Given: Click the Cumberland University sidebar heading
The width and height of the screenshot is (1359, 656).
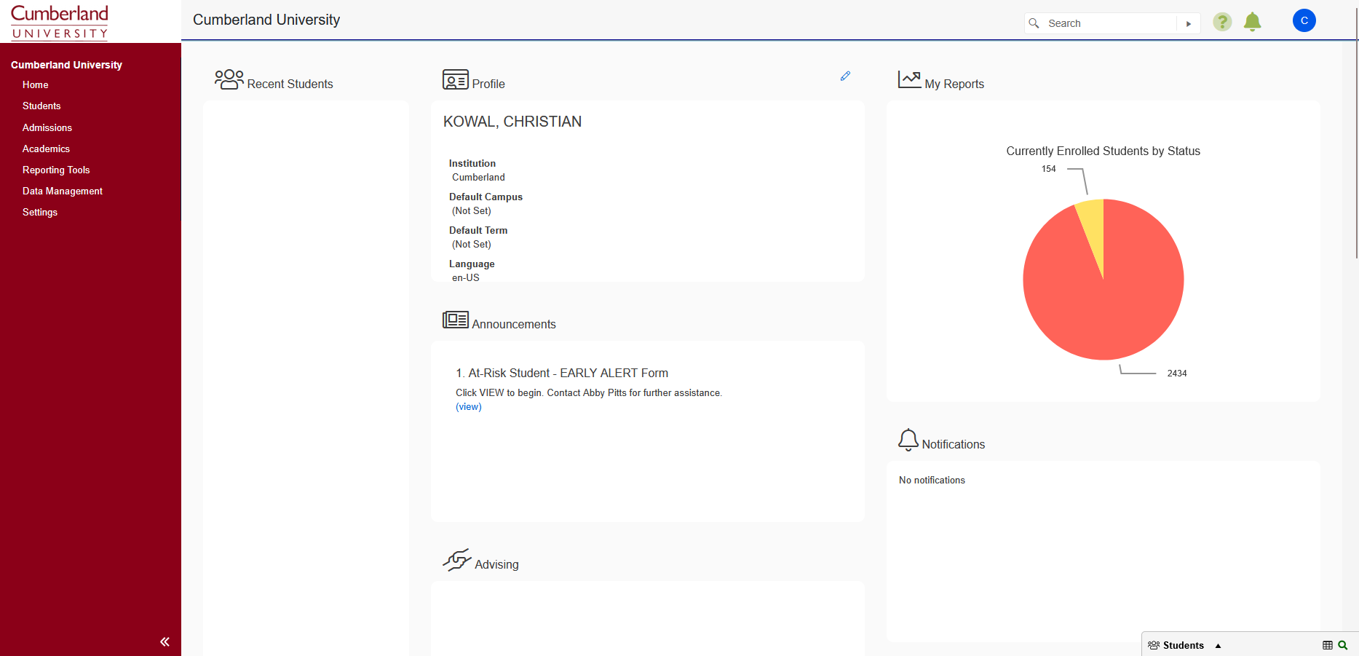Looking at the screenshot, I should point(66,65).
